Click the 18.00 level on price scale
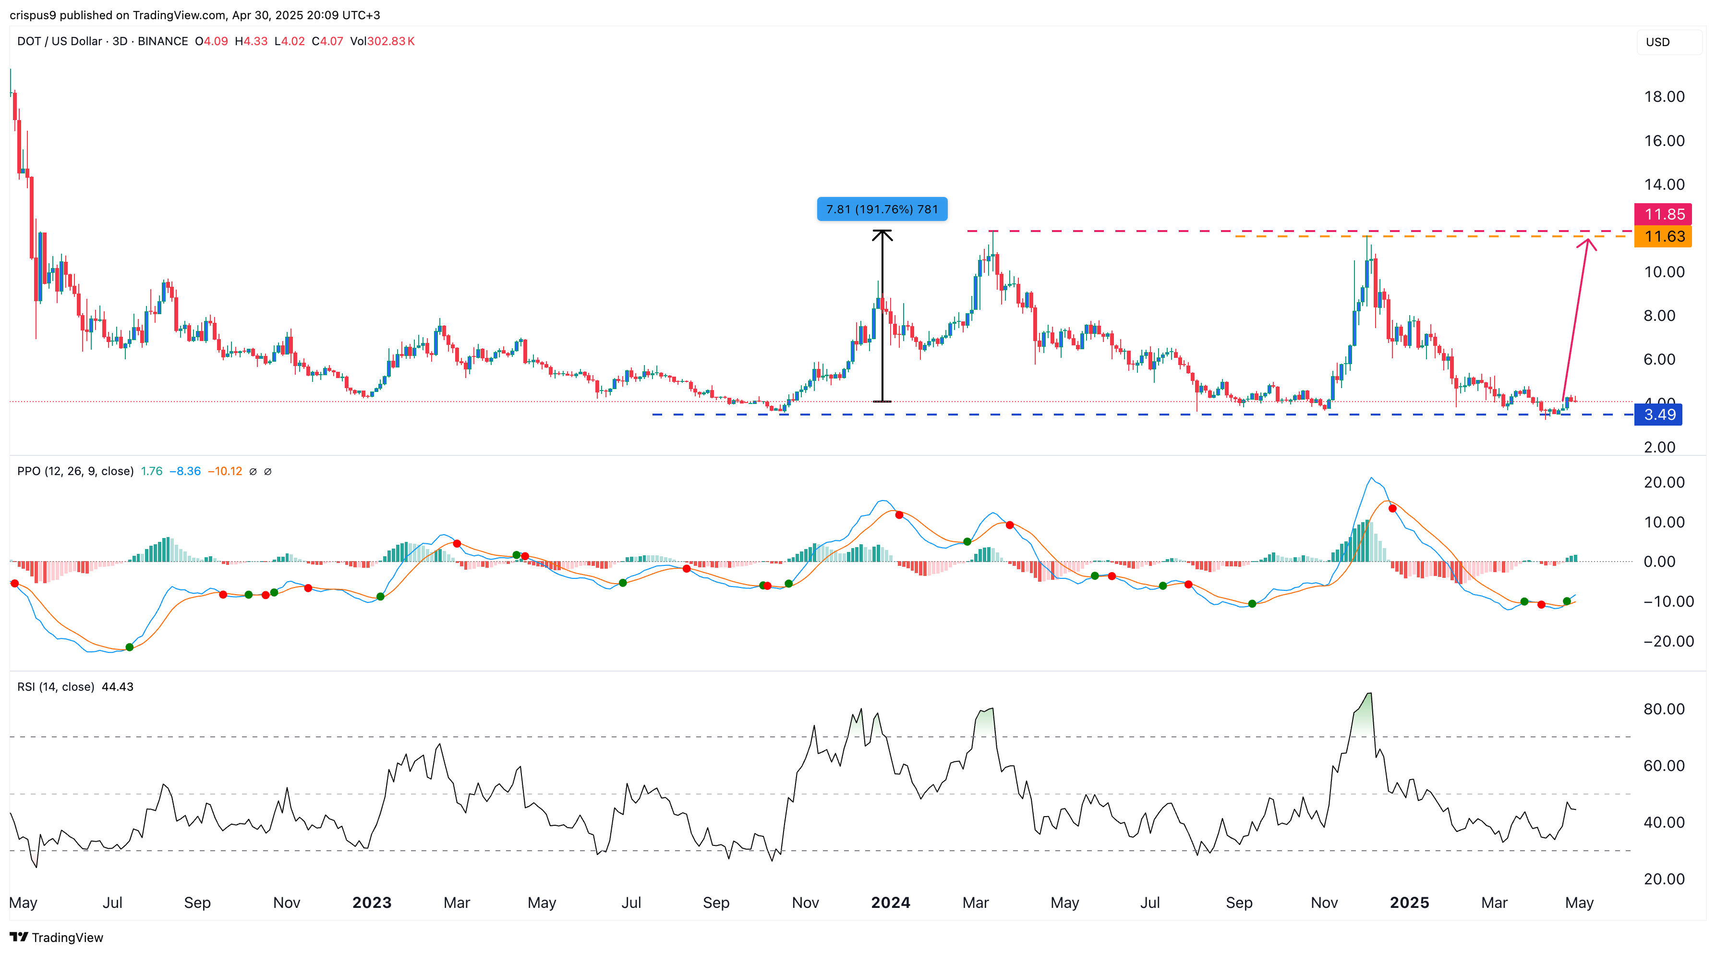Image resolution: width=1716 pixels, height=954 pixels. (1664, 97)
